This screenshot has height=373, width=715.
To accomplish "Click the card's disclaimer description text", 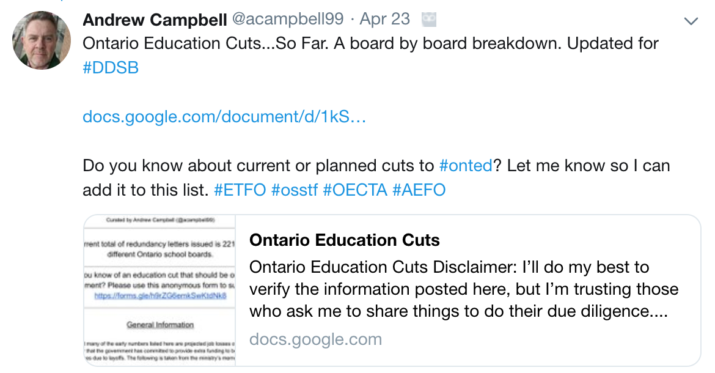I will (x=464, y=289).
